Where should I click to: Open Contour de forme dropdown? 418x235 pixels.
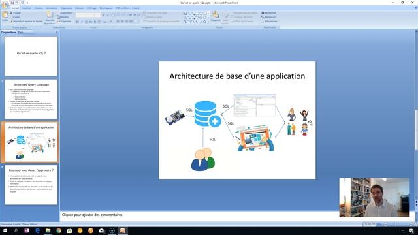[x=242, y=17]
